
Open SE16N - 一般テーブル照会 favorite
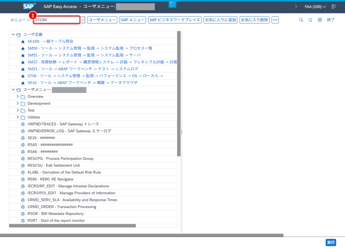pos(51,41)
